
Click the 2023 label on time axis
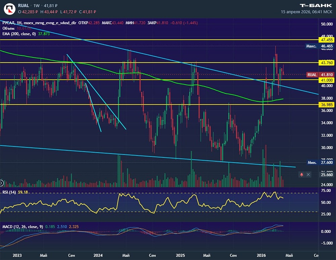click(17, 255)
